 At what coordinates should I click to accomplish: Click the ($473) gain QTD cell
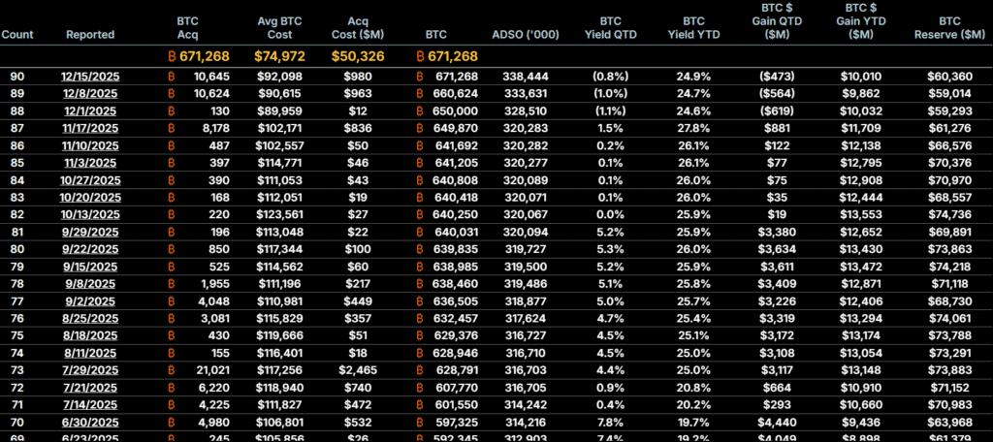(x=778, y=77)
